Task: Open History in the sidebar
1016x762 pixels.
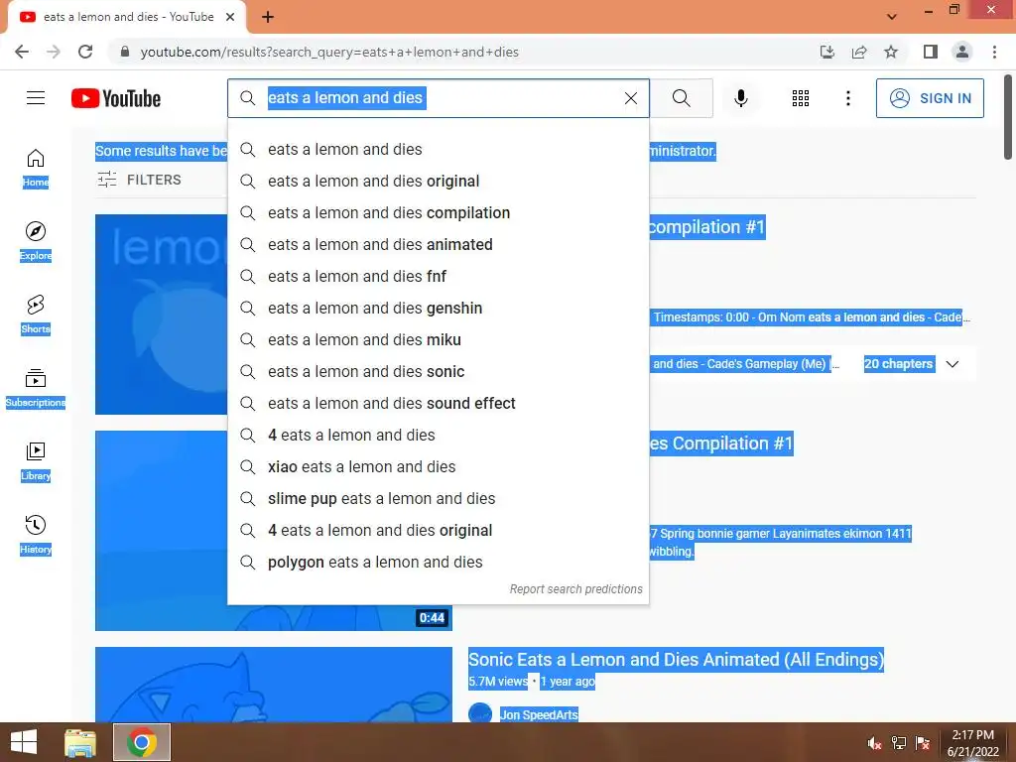Action: pyautogui.click(x=36, y=535)
